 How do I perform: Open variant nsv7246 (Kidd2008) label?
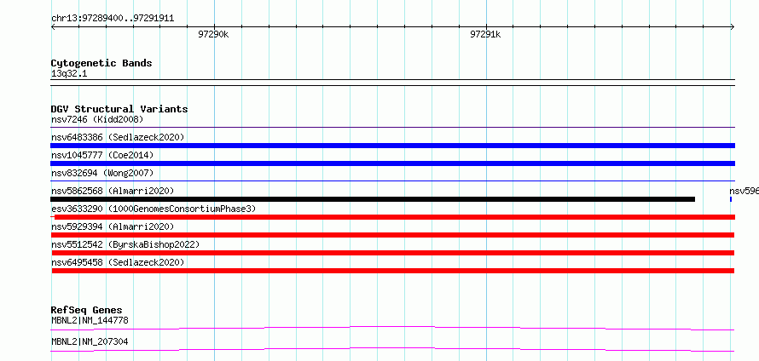[x=97, y=119]
